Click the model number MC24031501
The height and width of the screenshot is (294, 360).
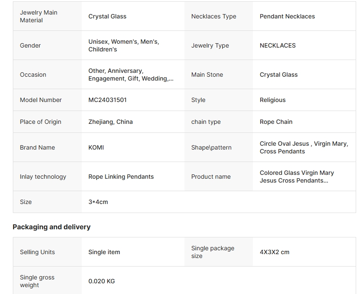[x=107, y=100]
